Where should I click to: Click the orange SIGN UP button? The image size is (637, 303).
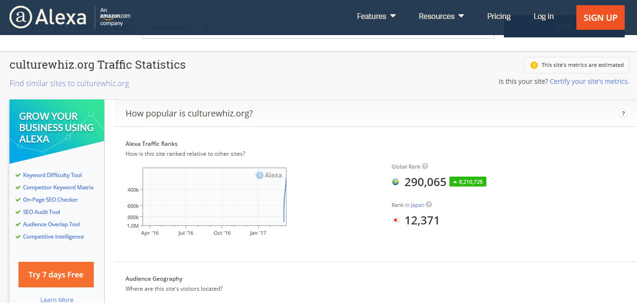coord(600,18)
